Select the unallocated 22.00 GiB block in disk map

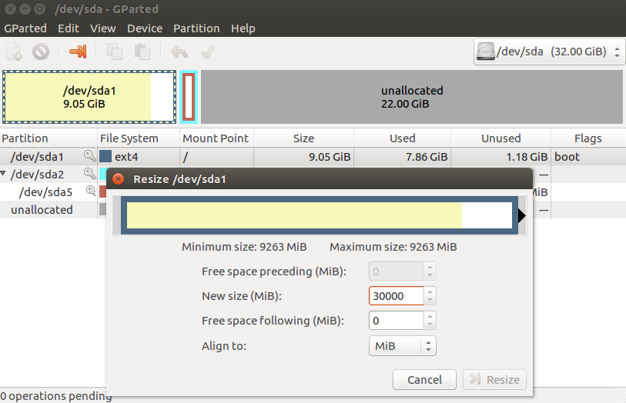click(412, 97)
